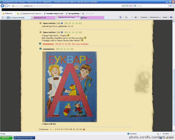Screen dimensions: 175x140
Task: Open a new blank tab
Action: coord(106,17)
